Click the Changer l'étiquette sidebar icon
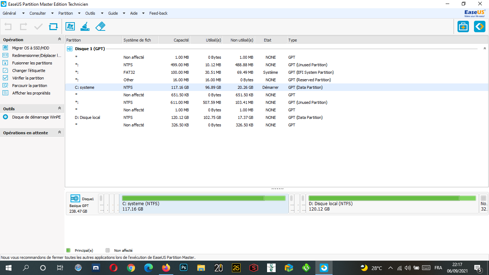 (x=5, y=71)
